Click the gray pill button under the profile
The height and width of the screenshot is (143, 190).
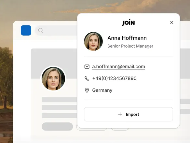(x=57, y=126)
